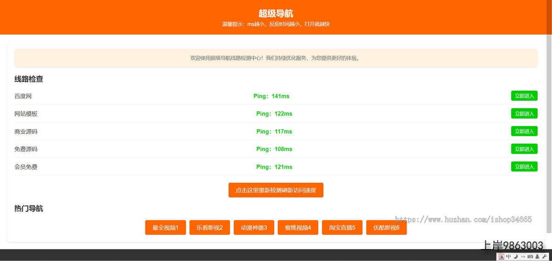Enter the 百度网 line
Viewport: 552px width, 261px height.
pos(524,96)
